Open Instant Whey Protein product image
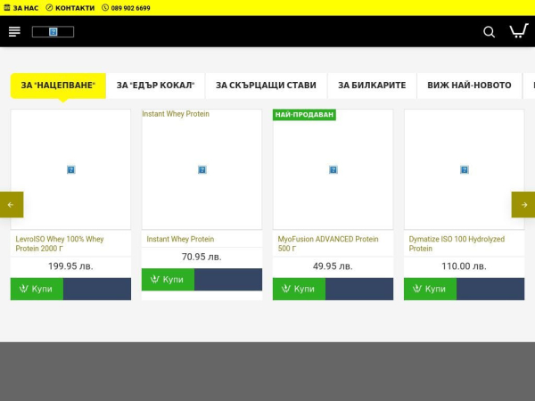The height and width of the screenshot is (401, 535). coord(202,169)
